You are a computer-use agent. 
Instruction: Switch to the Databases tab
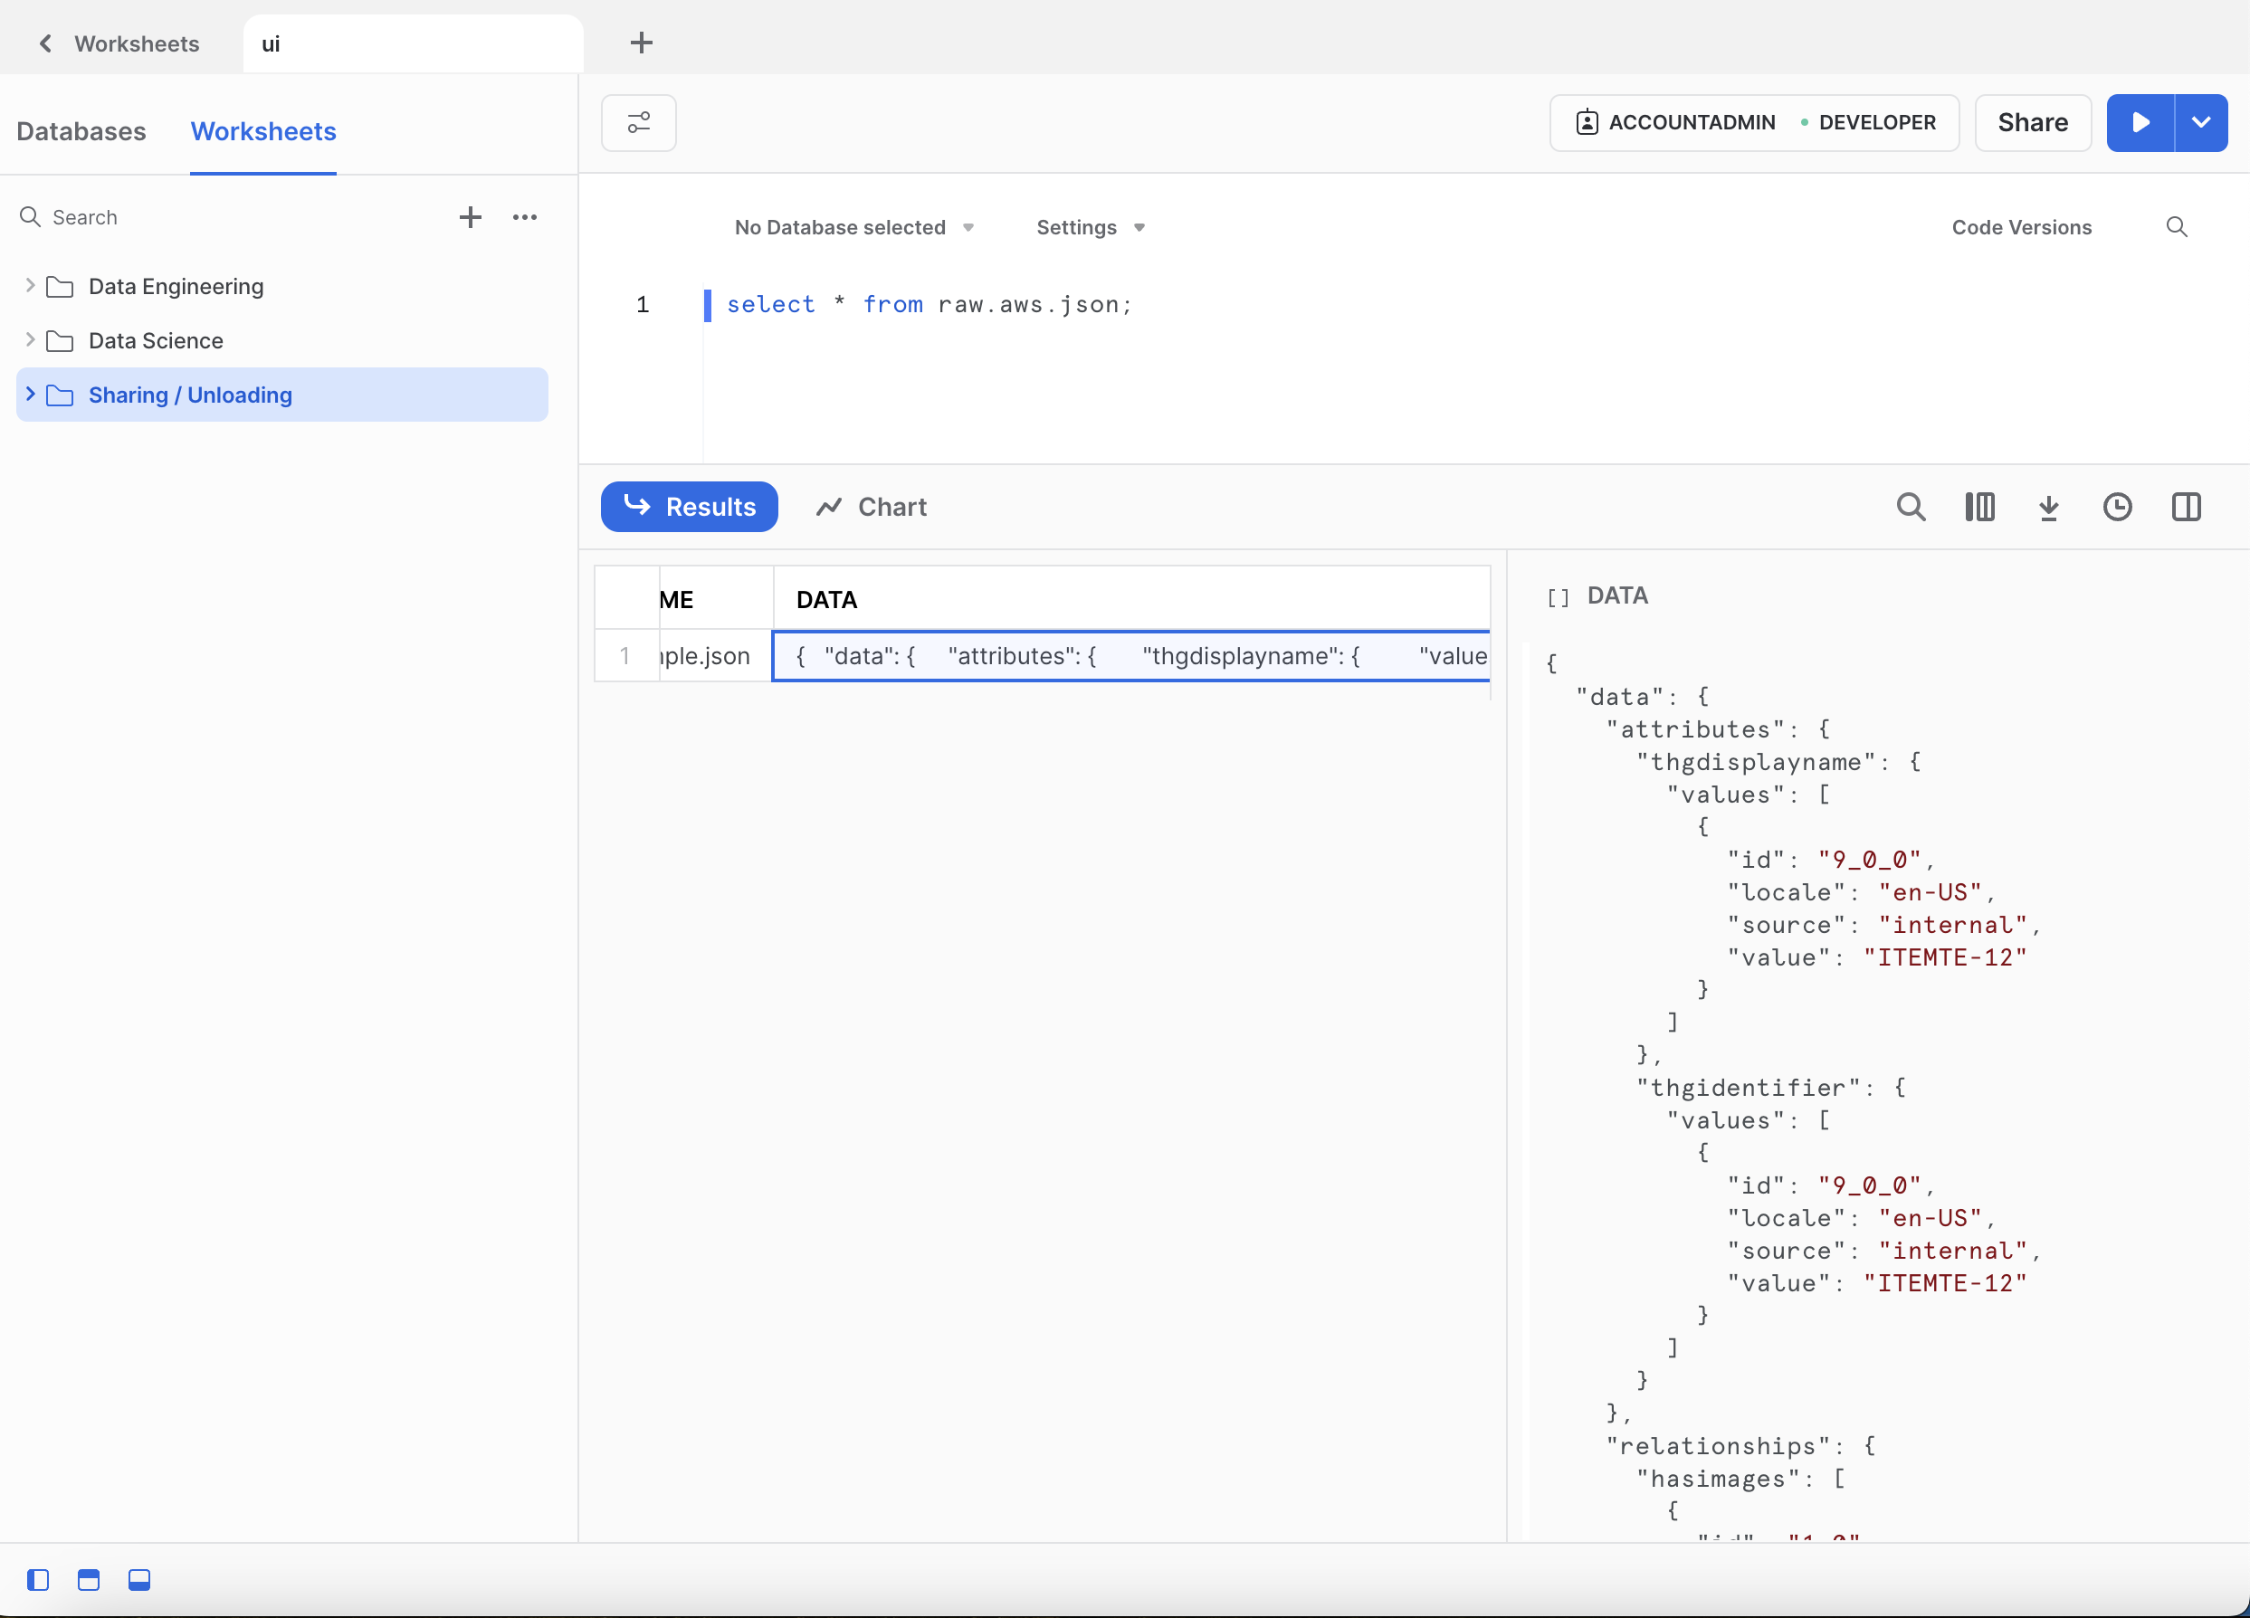[81, 131]
